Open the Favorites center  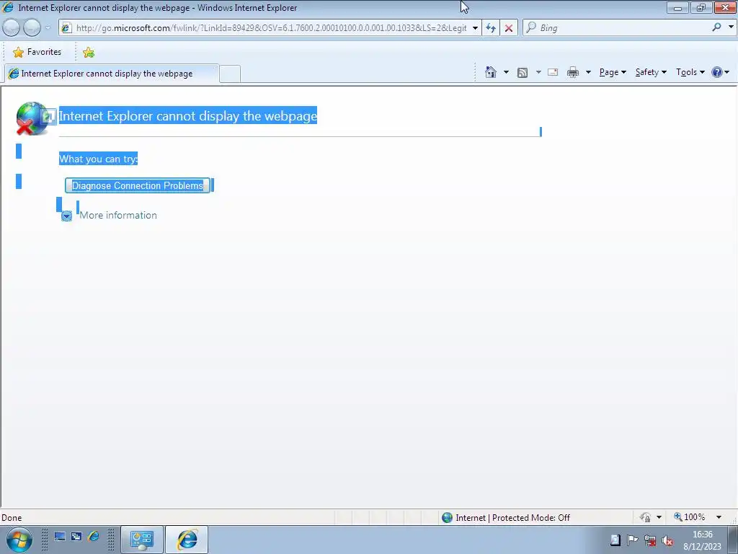[x=37, y=52]
